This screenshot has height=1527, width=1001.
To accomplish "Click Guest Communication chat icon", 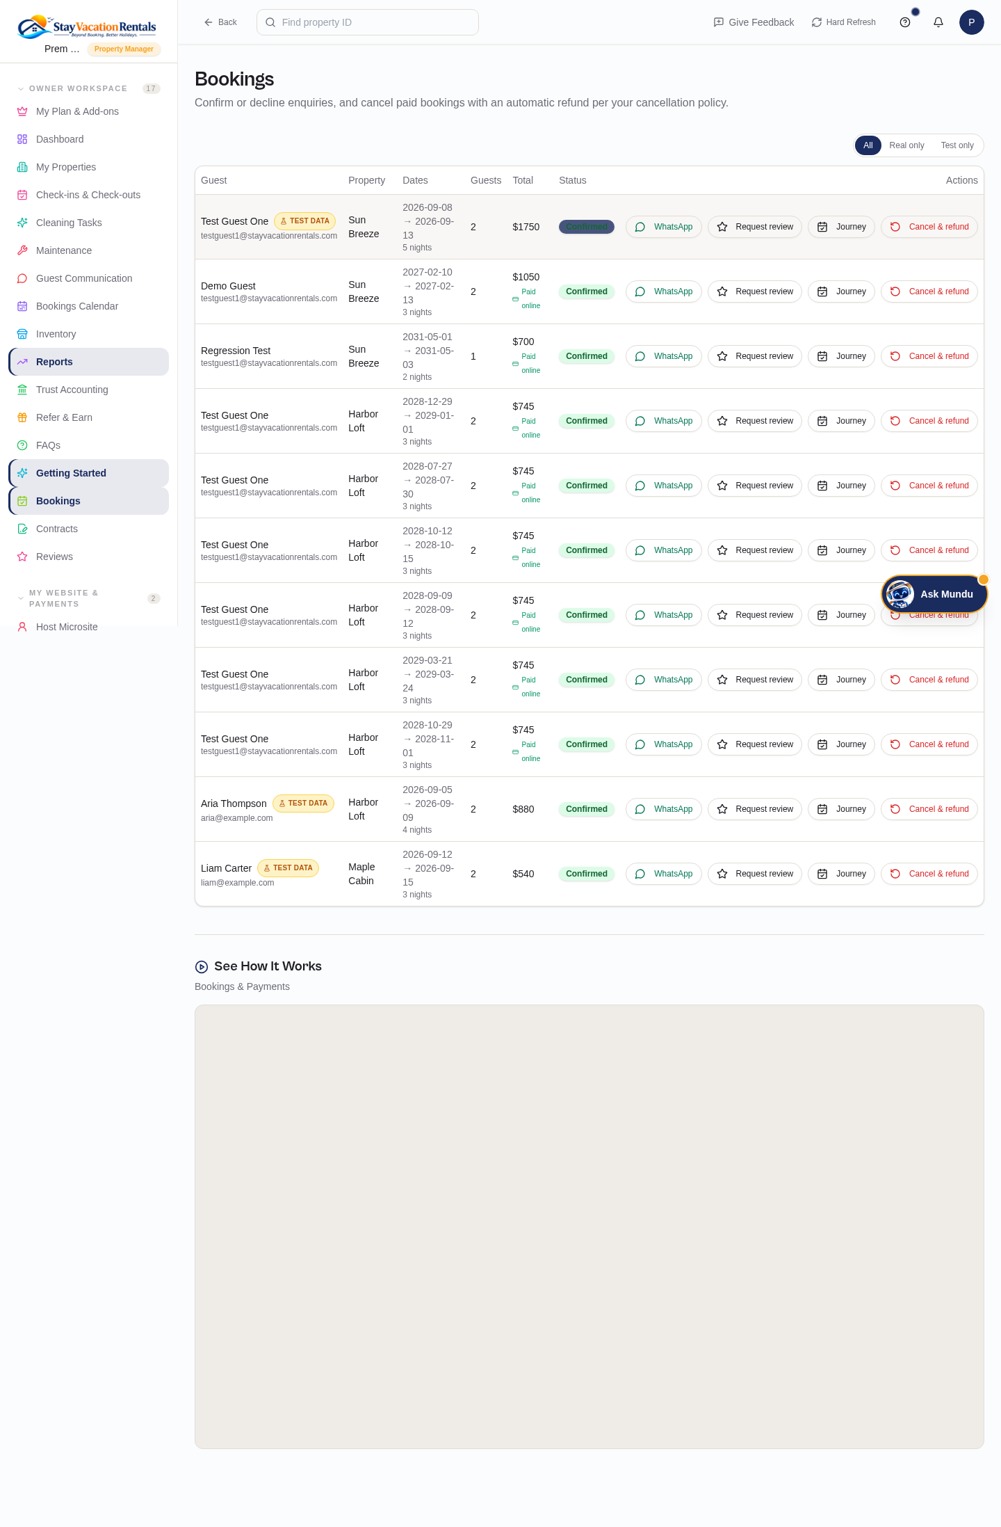I will click(22, 278).
